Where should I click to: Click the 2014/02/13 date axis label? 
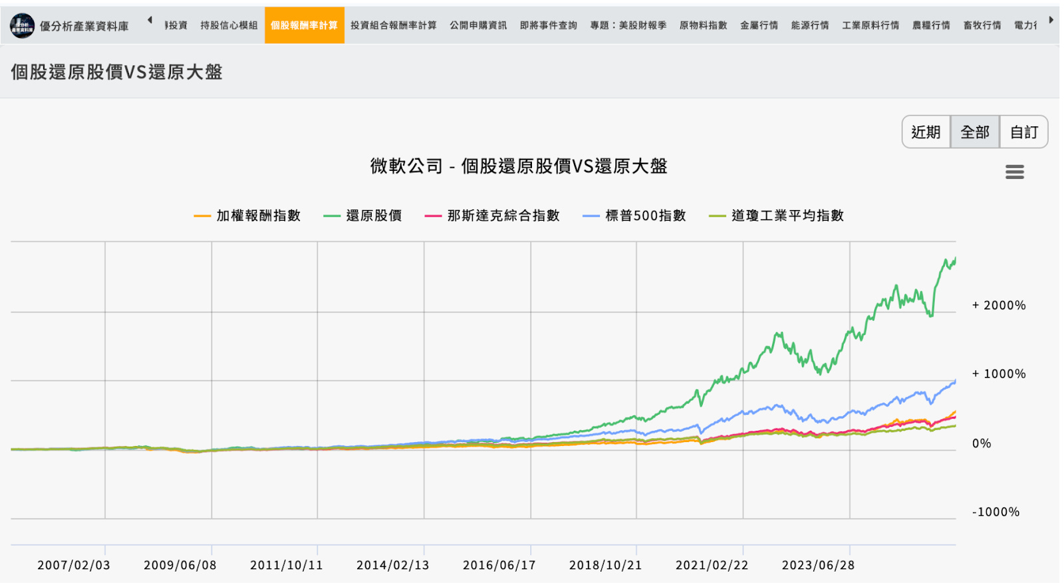pos(393,565)
